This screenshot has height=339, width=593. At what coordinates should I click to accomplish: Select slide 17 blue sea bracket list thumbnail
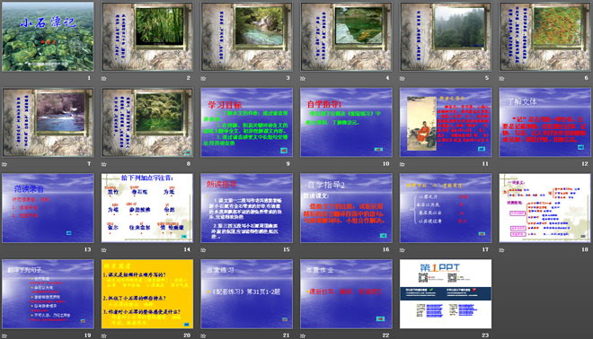(446, 208)
